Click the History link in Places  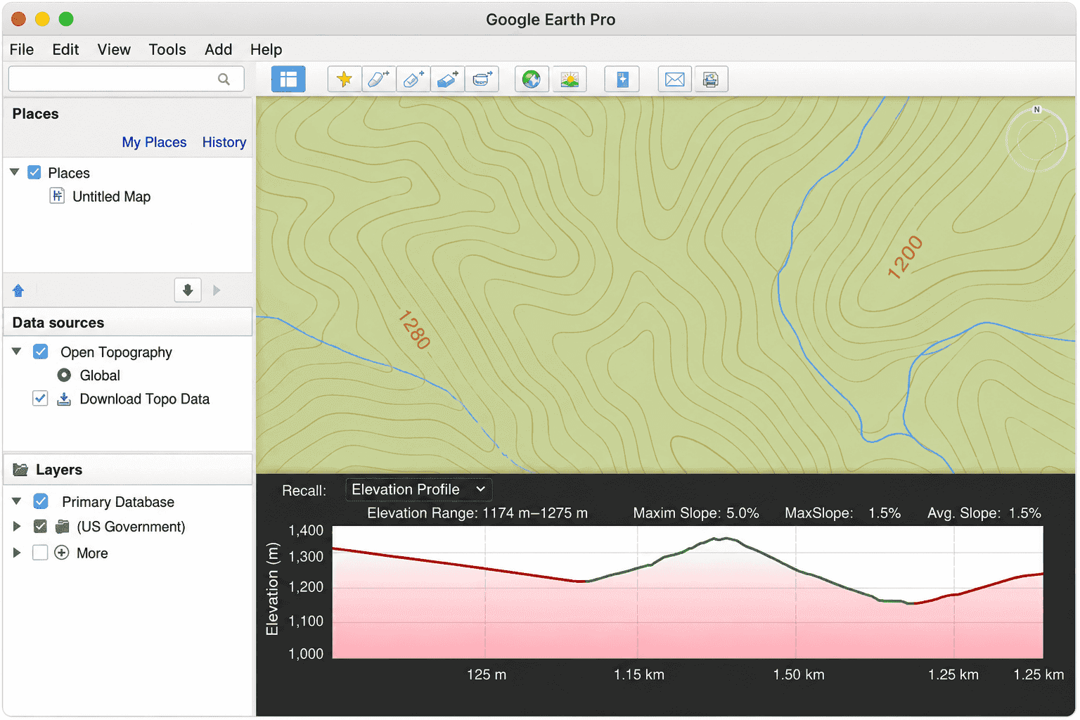point(224,142)
